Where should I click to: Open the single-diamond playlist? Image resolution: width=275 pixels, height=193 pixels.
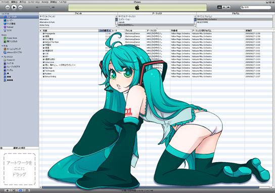pyautogui.click(x=19, y=73)
